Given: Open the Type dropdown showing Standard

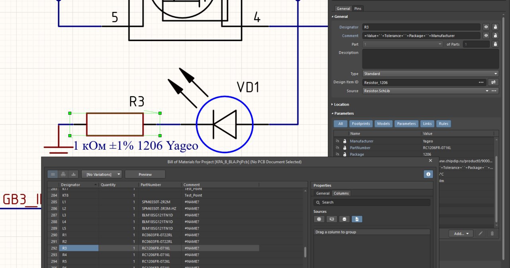Looking at the screenshot, I should [430, 73].
